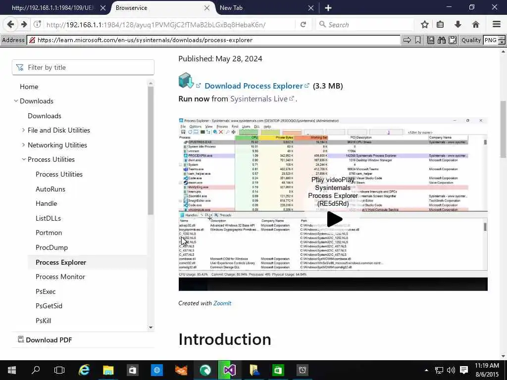Image resolution: width=507 pixels, height=380 pixels.
Task: Click the Browservice clipboard icon
Action: click(x=453, y=40)
